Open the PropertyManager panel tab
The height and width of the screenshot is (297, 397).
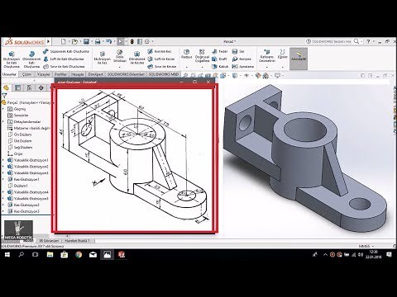18,87
